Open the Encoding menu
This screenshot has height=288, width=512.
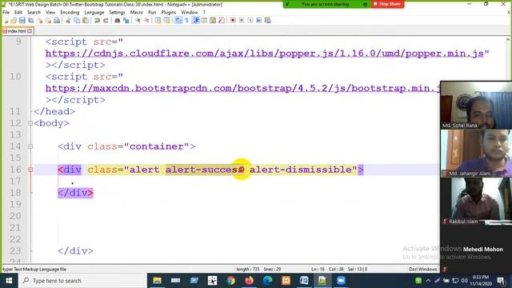click(x=70, y=12)
